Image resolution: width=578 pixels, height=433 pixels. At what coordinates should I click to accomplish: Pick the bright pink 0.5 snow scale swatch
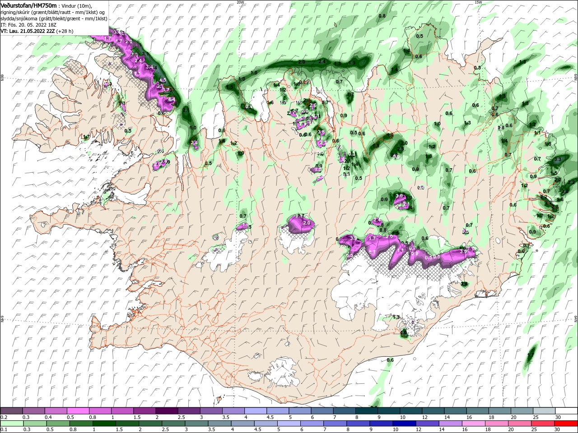(79, 411)
